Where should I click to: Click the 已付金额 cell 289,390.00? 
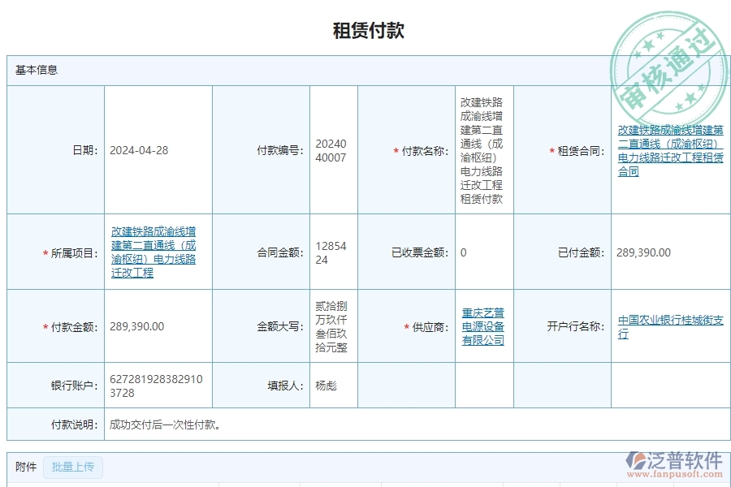642,252
